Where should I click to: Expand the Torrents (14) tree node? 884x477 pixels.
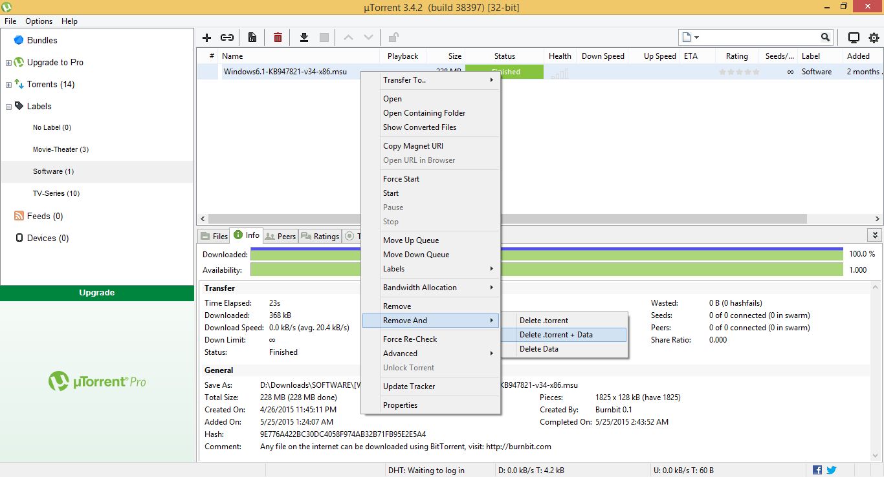pos(8,85)
